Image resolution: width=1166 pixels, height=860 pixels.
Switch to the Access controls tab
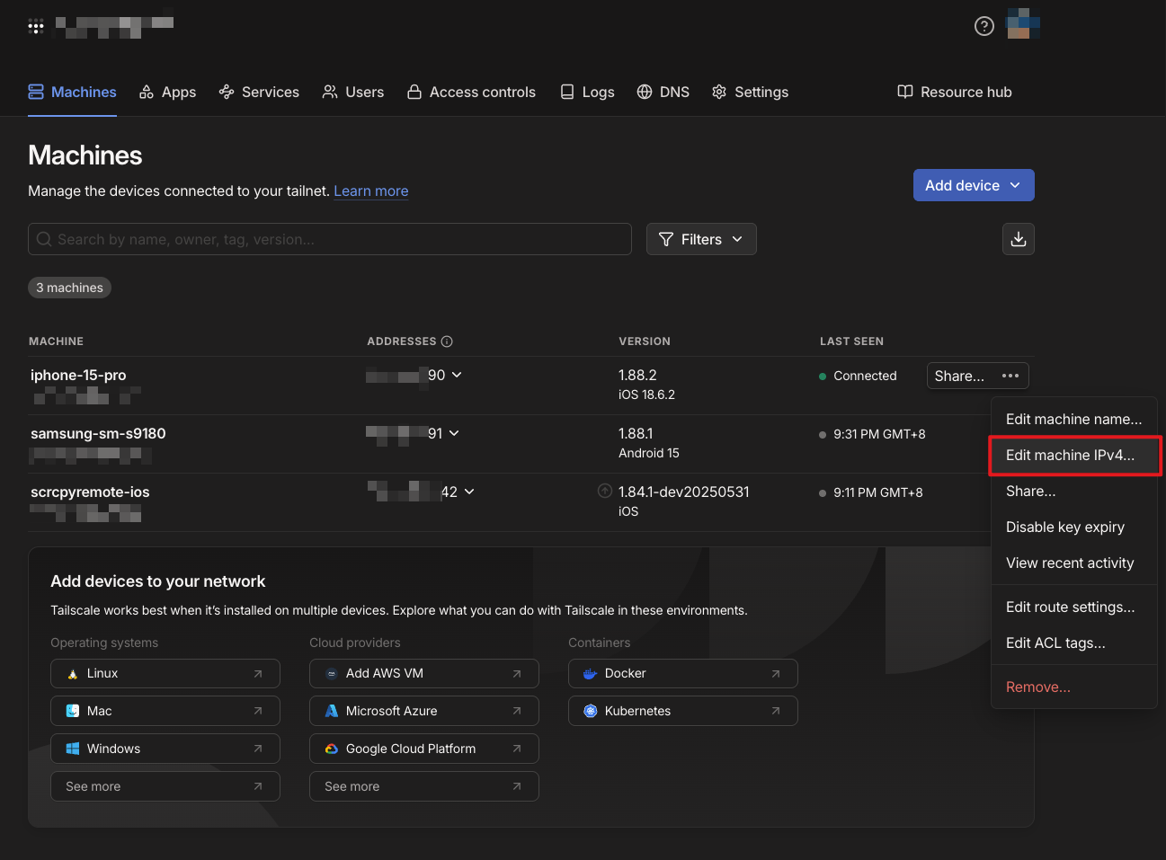[x=471, y=92]
